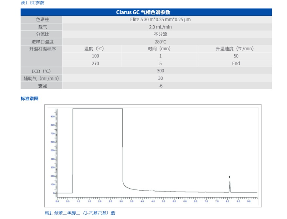287x219 pixels.
Task: Click the ECD temperature value "300"
Action: 160,71
